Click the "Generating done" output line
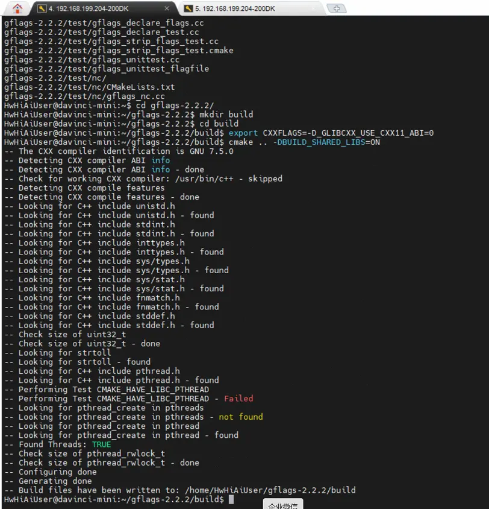Image resolution: width=489 pixels, height=509 pixels. point(55,481)
